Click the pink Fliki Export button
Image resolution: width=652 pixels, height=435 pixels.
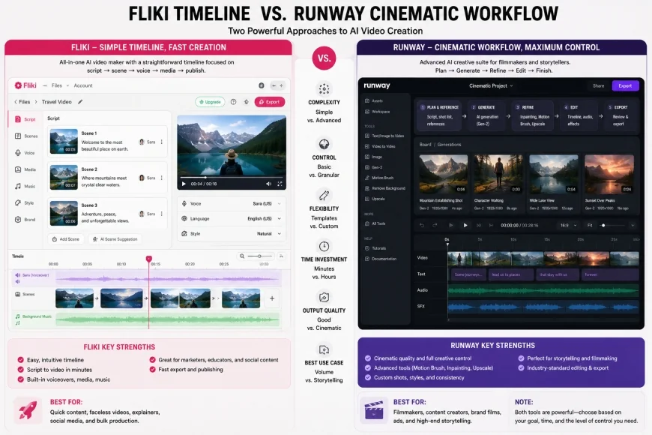(x=270, y=101)
